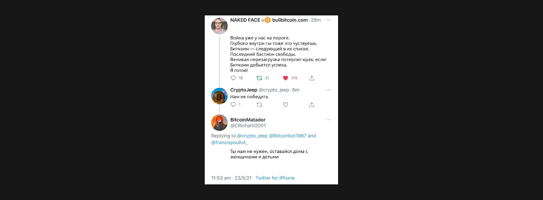Viewport: 543px width, 200px height.
Task: Reply to CryptoJeep's tweet
Action: click(x=233, y=105)
